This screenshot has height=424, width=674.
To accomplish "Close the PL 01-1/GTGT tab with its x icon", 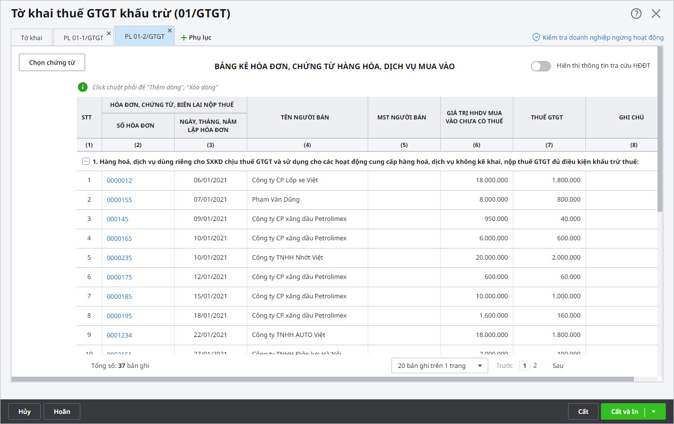I will pyautogui.click(x=109, y=33).
